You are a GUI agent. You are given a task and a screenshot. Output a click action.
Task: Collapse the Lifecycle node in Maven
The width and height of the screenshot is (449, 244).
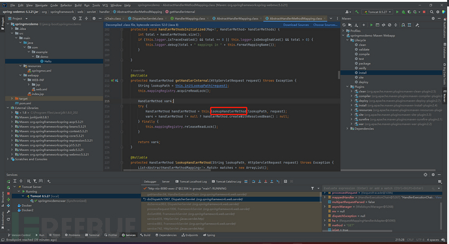point(347,40)
